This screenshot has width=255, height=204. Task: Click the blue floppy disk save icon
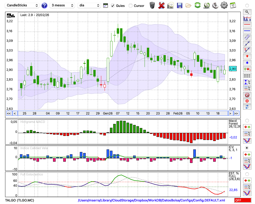tap(180, 5)
